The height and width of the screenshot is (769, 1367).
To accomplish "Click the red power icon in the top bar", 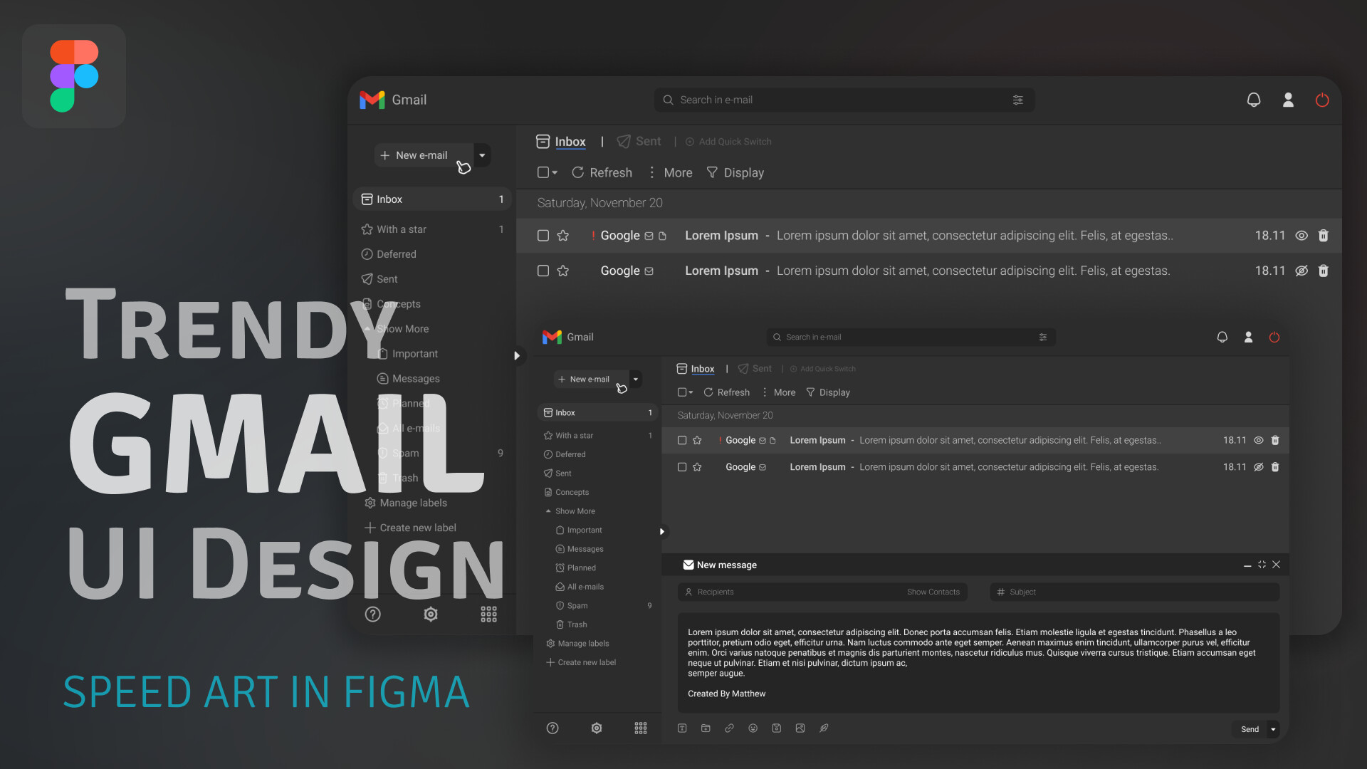I will coord(1322,100).
